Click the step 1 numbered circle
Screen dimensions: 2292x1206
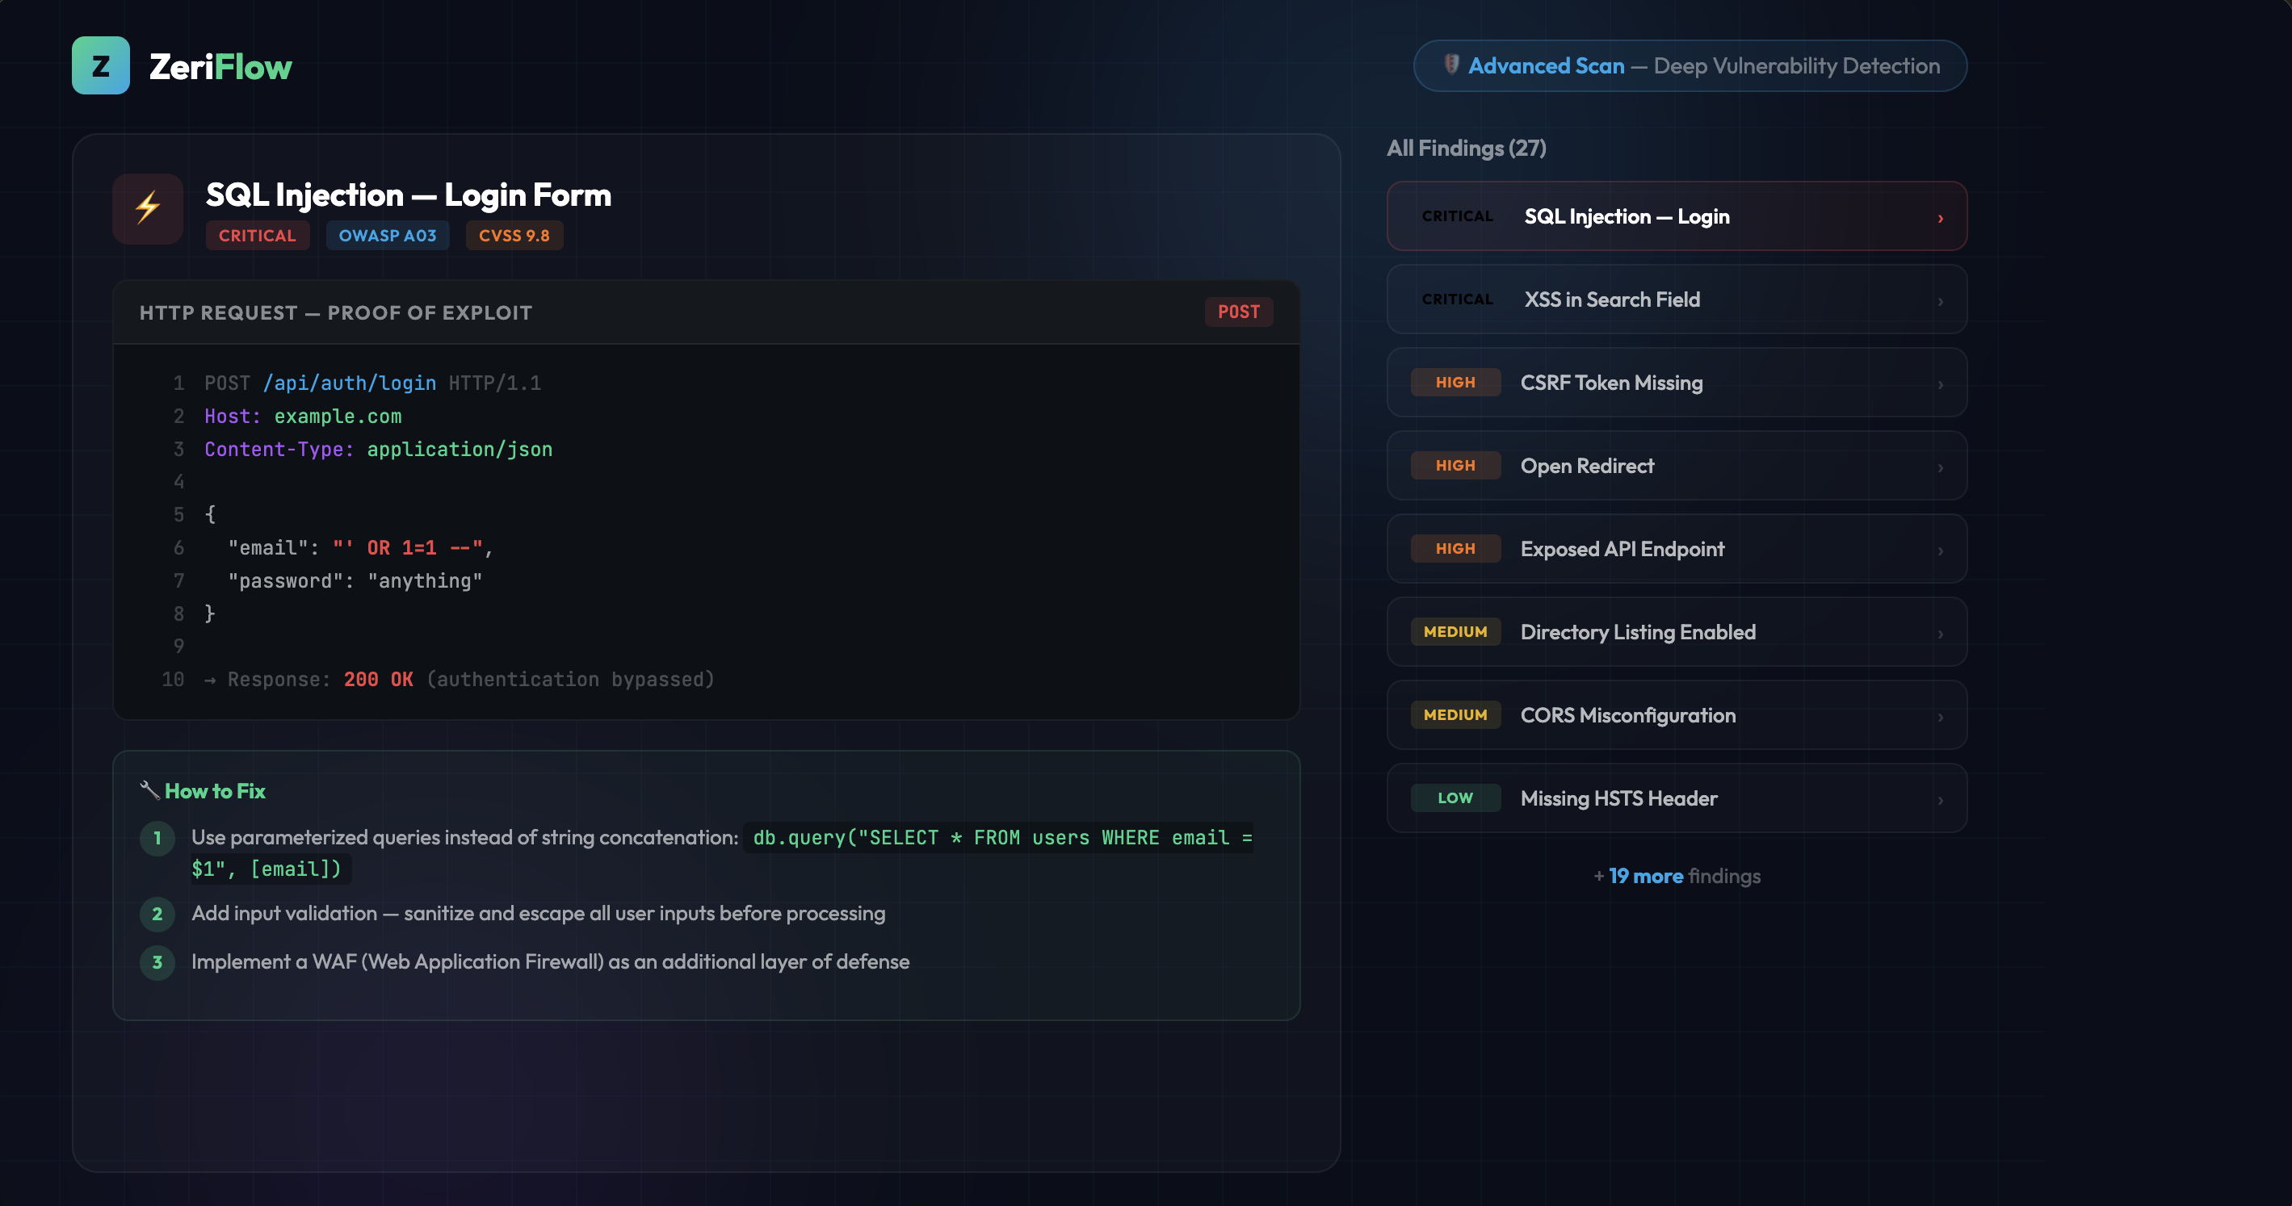(157, 838)
